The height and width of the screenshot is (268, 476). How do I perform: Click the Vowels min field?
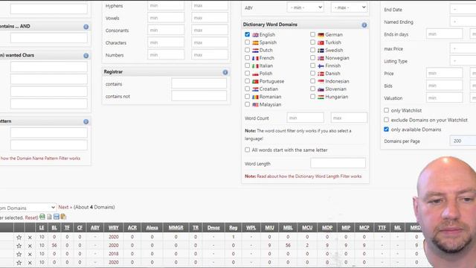coord(166,18)
